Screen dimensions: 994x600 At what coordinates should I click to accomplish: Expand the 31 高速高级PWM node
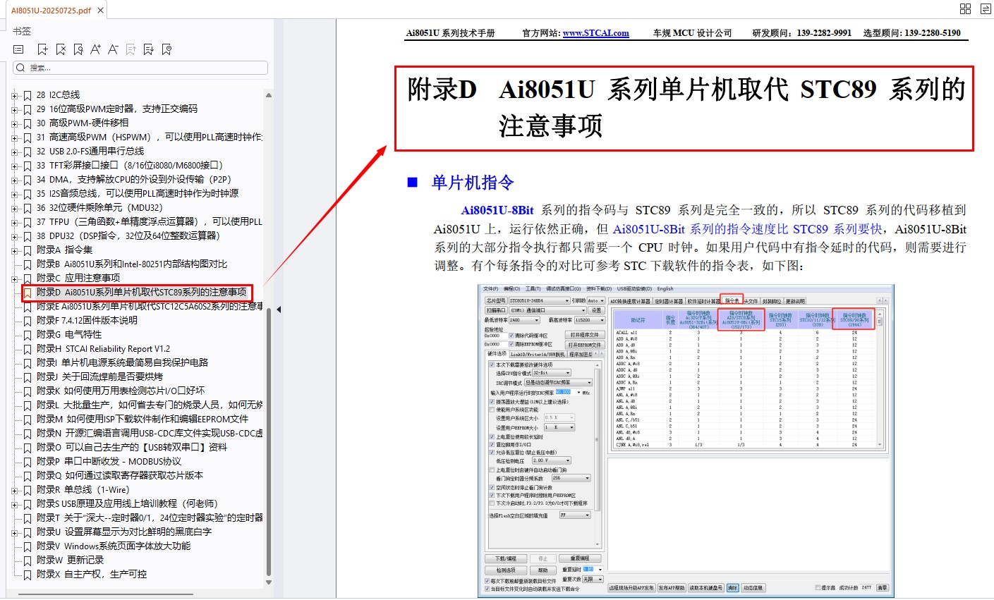click(14, 137)
